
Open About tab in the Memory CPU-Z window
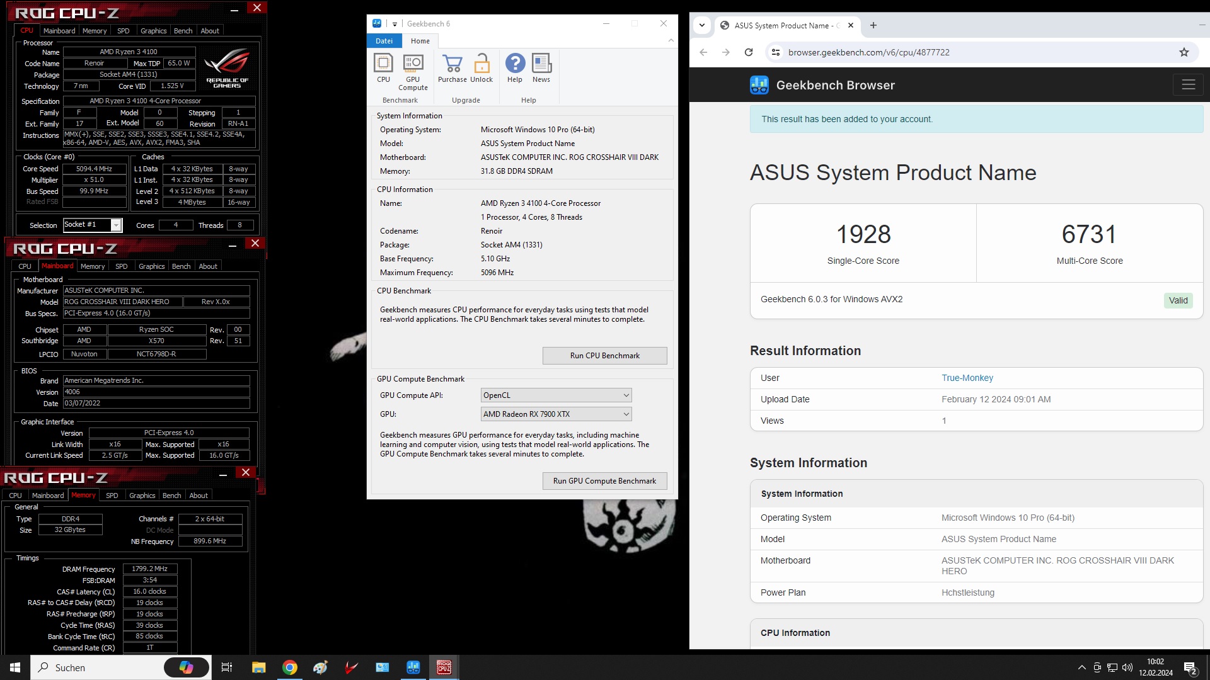pyautogui.click(x=199, y=496)
